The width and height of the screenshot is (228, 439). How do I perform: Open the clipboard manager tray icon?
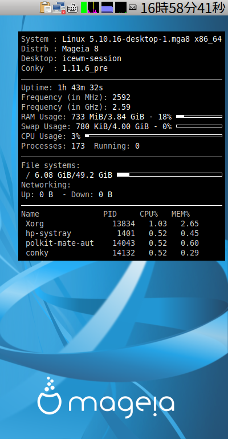point(45,7)
